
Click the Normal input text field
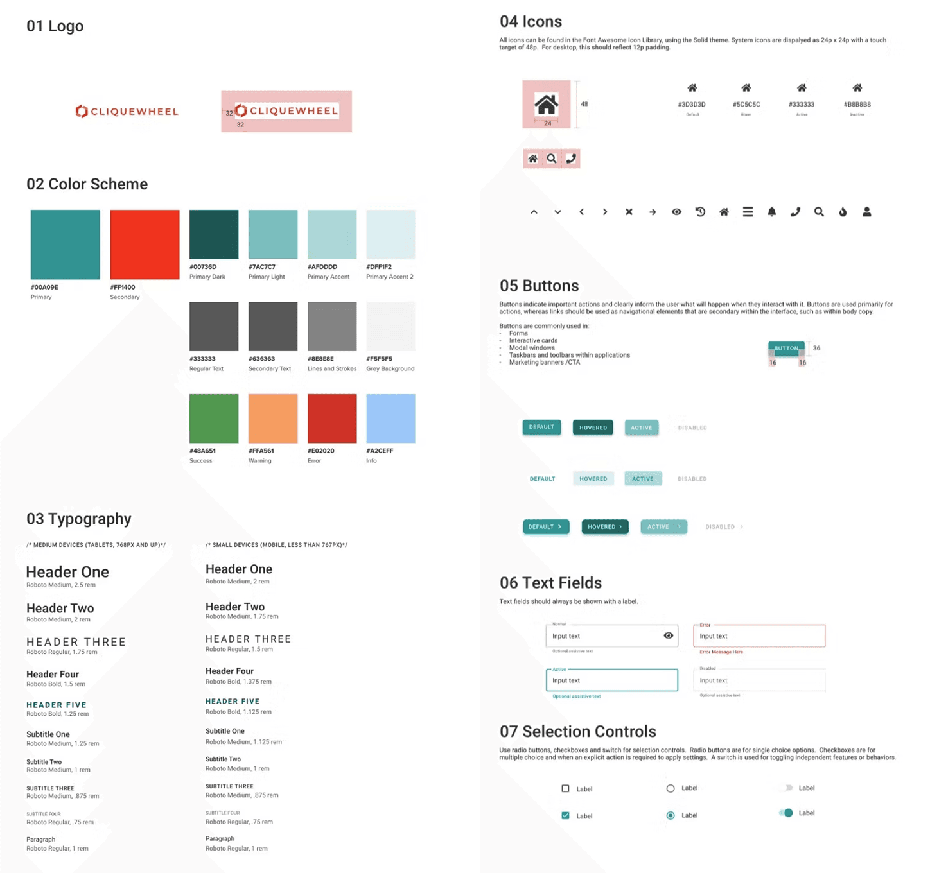click(612, 636)
